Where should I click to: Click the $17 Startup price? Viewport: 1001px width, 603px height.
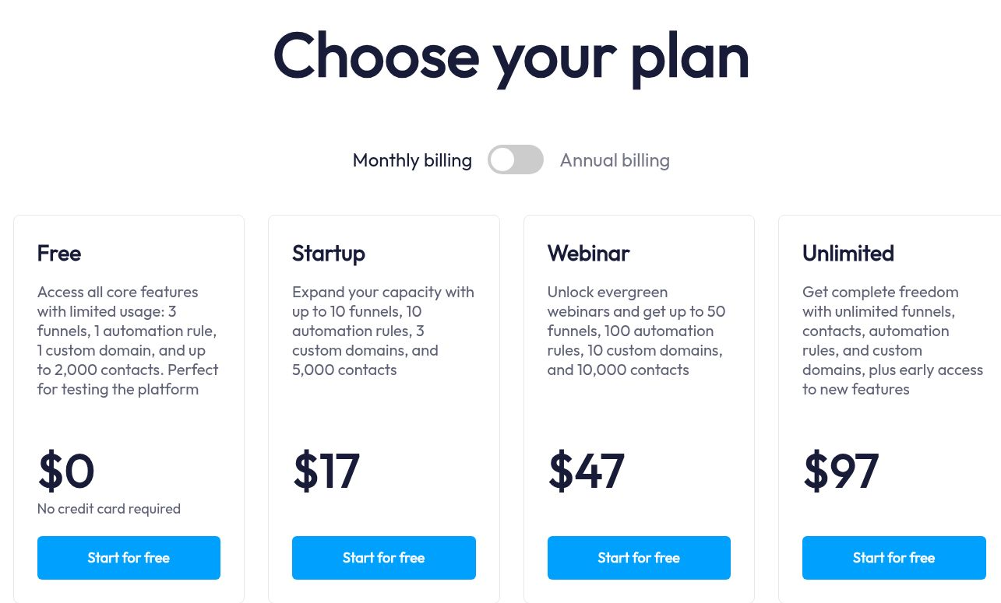click(x=326, y=471)
